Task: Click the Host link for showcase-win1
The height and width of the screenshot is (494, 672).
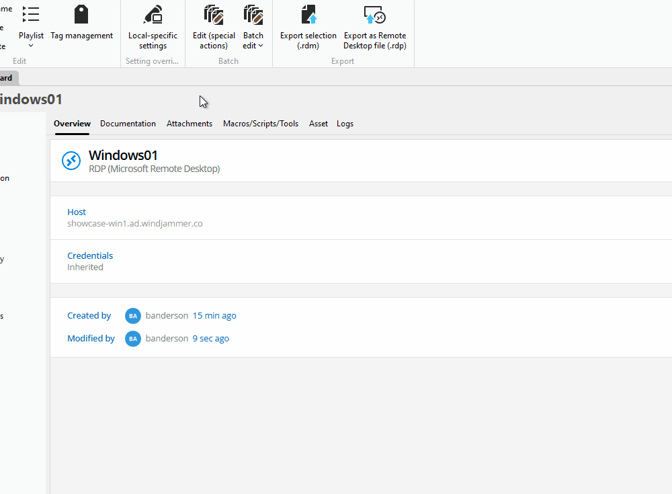Action: pos(76,212)
